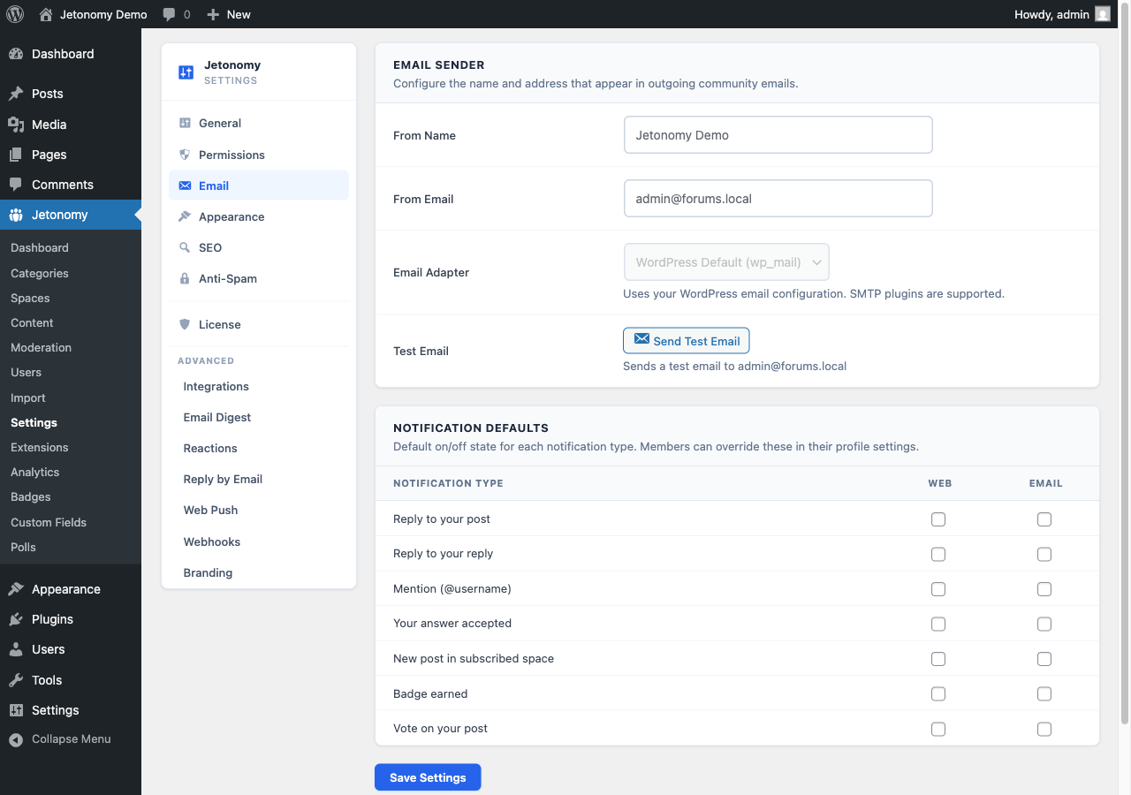
Task: Switch to the Webhooks settings section
Action: point(211,541)
